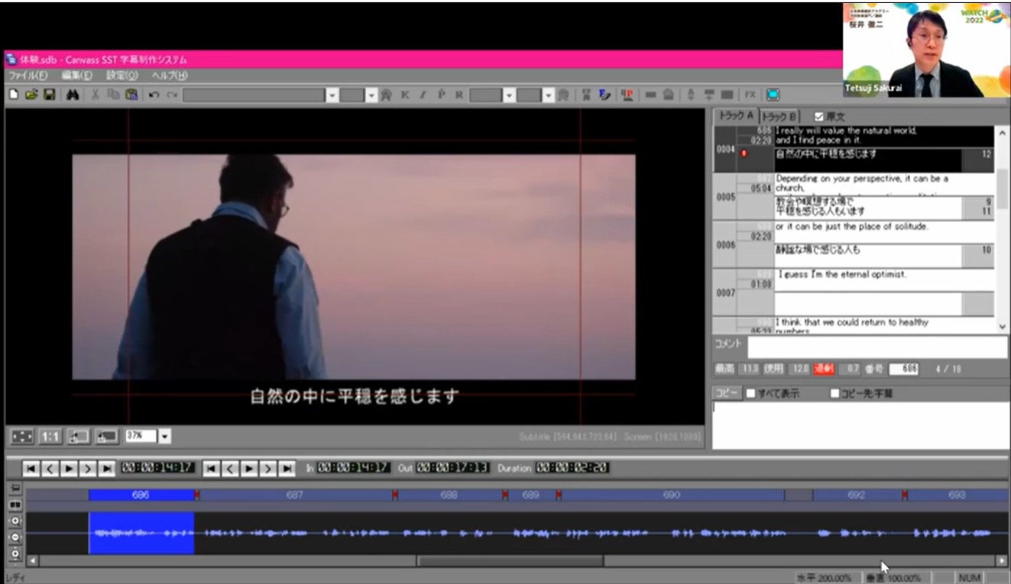
Task: Click the New file icon in toolbar
Action: pyautogui.click(x=14, y=95)
